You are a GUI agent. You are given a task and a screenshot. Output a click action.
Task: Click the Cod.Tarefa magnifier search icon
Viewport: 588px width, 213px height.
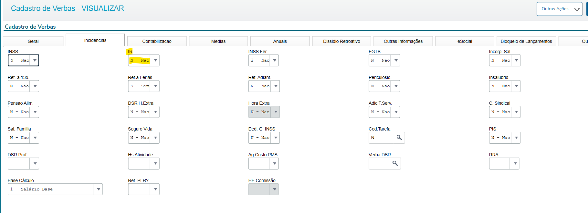(399, 138)
